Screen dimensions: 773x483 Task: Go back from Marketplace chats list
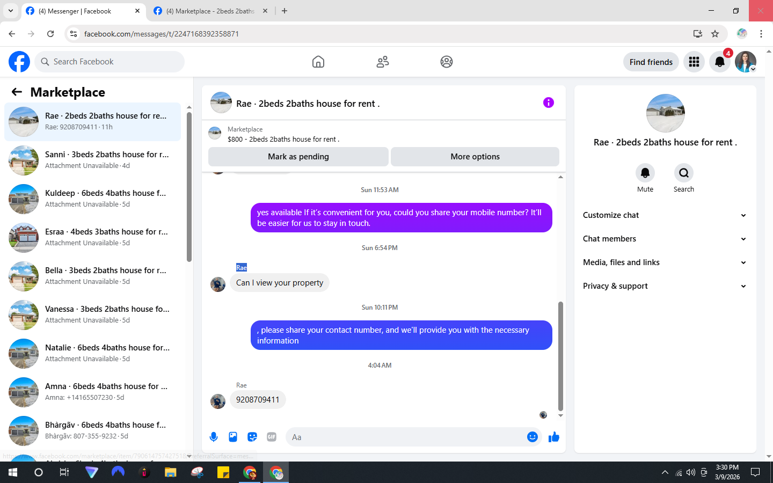click(x=17, y=92)
